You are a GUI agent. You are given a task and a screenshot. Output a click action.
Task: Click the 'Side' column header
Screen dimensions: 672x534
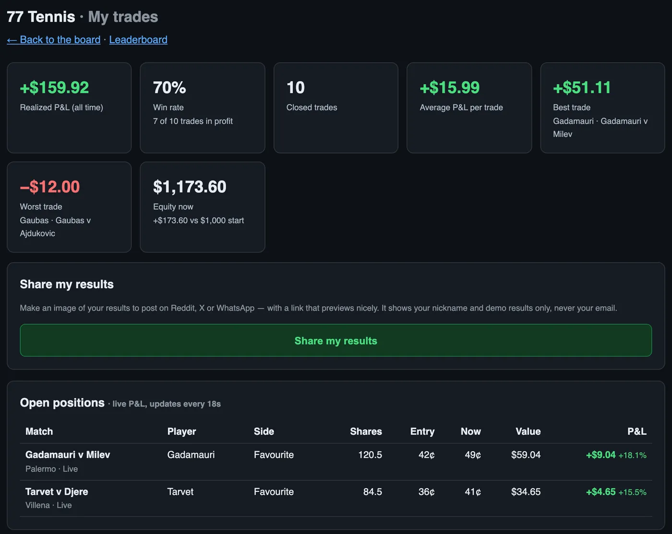264,431
